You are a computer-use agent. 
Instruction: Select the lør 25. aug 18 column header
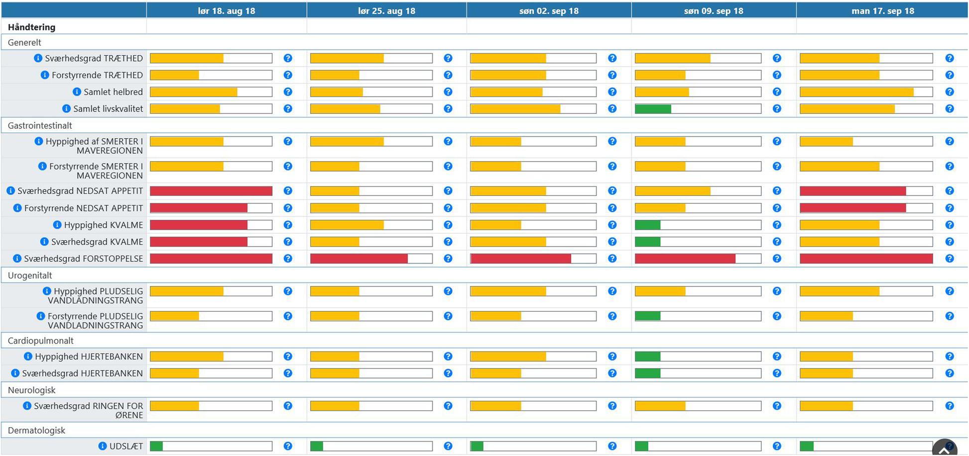[x=386, y=10]
